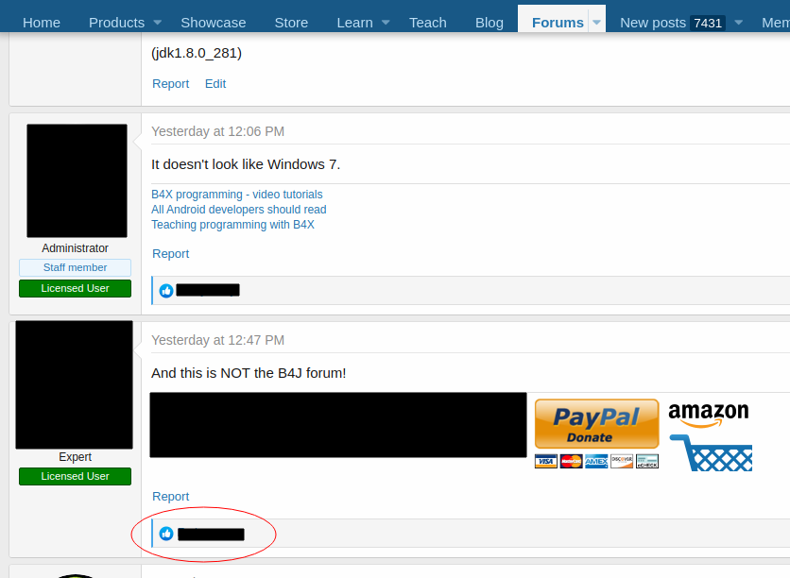Open the Learn navigation tab
Image resolution: width=790 pixels, height=578 pixels.
point(354,23)
